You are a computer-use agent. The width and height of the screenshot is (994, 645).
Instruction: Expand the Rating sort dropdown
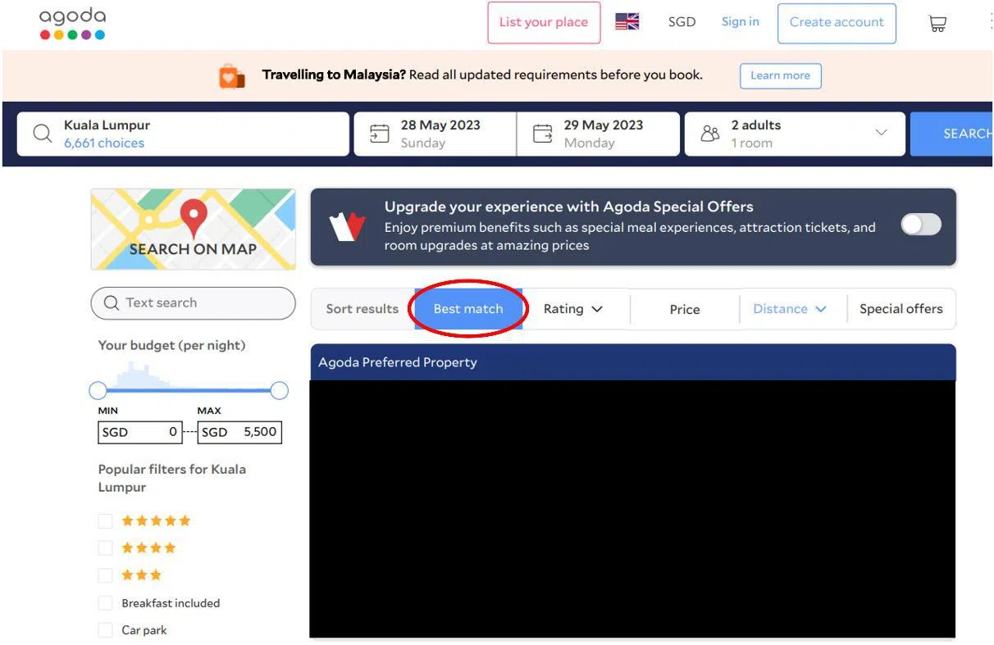click(572, 309)
